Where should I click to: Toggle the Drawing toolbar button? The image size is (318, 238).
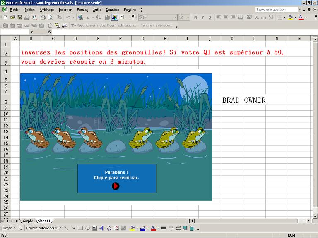point(115,17)
